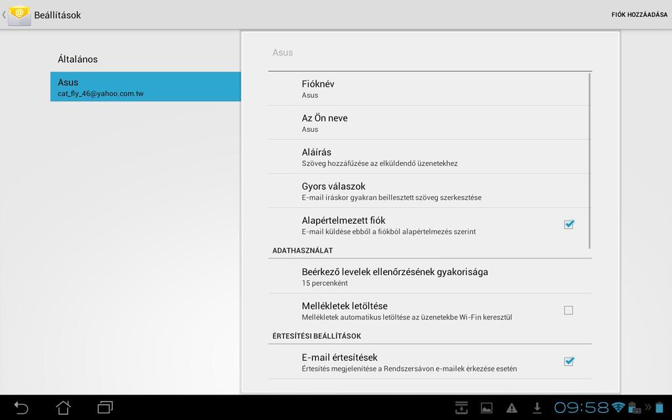Tap the Beállítások title to go back
The width and height of the screenshot is (672, 420).
coord(58,15)
